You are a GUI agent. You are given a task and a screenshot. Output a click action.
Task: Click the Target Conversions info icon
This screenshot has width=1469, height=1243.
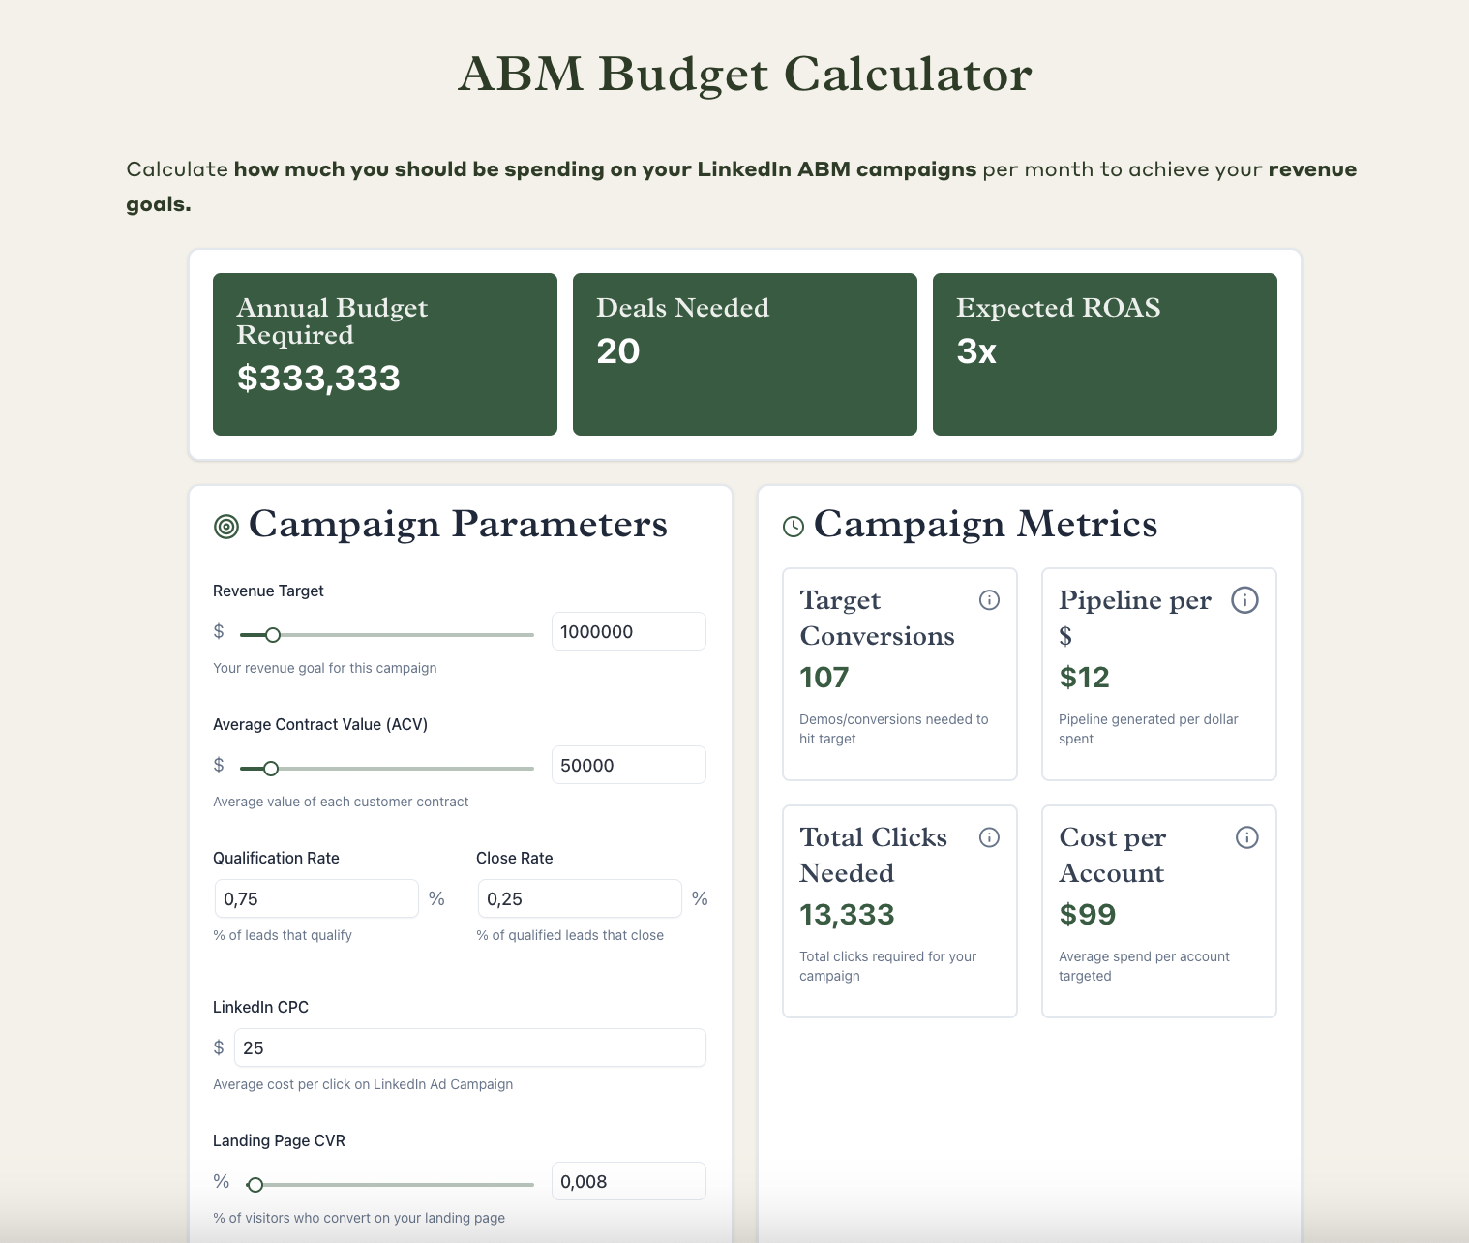click(989, 600)
